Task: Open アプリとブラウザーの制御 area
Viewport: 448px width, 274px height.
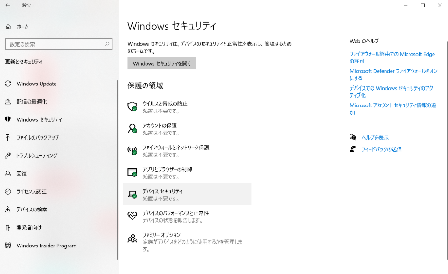Action: 187,173
